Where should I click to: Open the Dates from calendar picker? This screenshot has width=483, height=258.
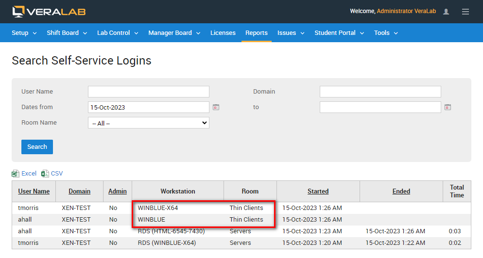point(216,107)
